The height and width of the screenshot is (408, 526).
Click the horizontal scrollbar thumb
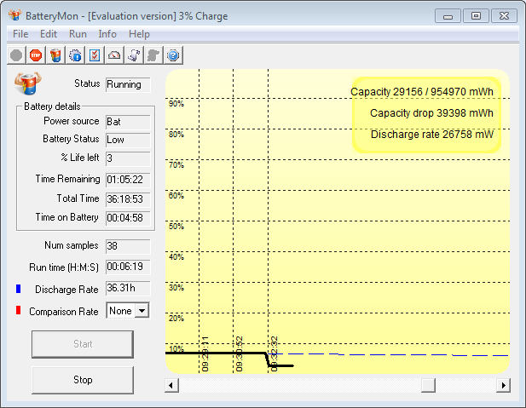coord(428,385)
